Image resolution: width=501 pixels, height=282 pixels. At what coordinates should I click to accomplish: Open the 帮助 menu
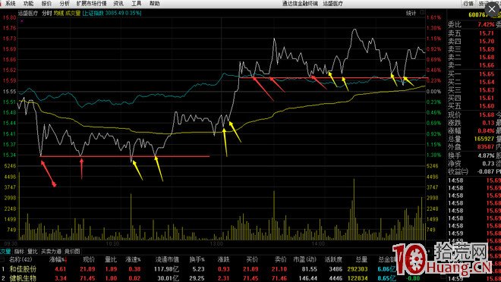(x=155, y=4)
